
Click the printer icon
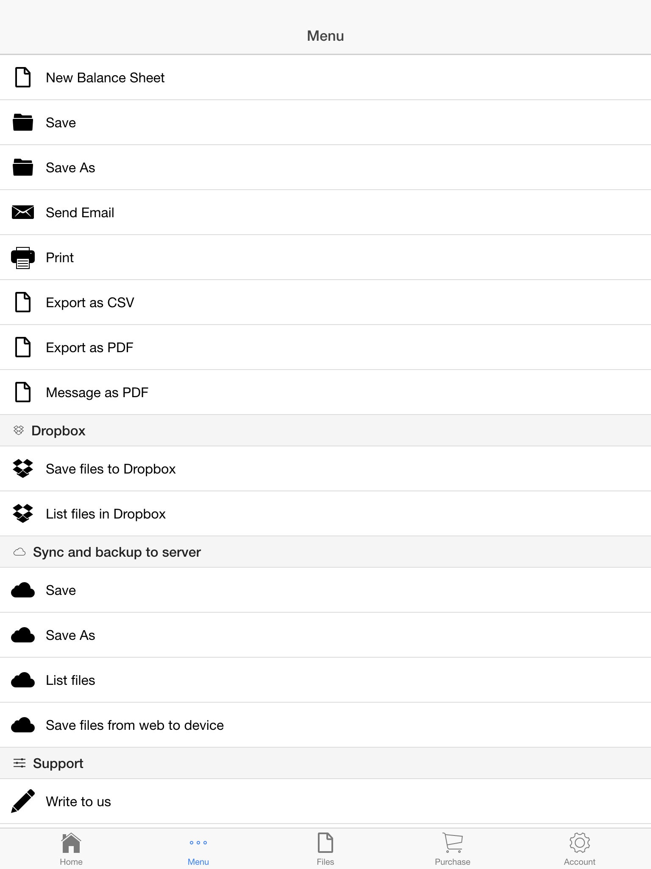click(x=23, y=258)
